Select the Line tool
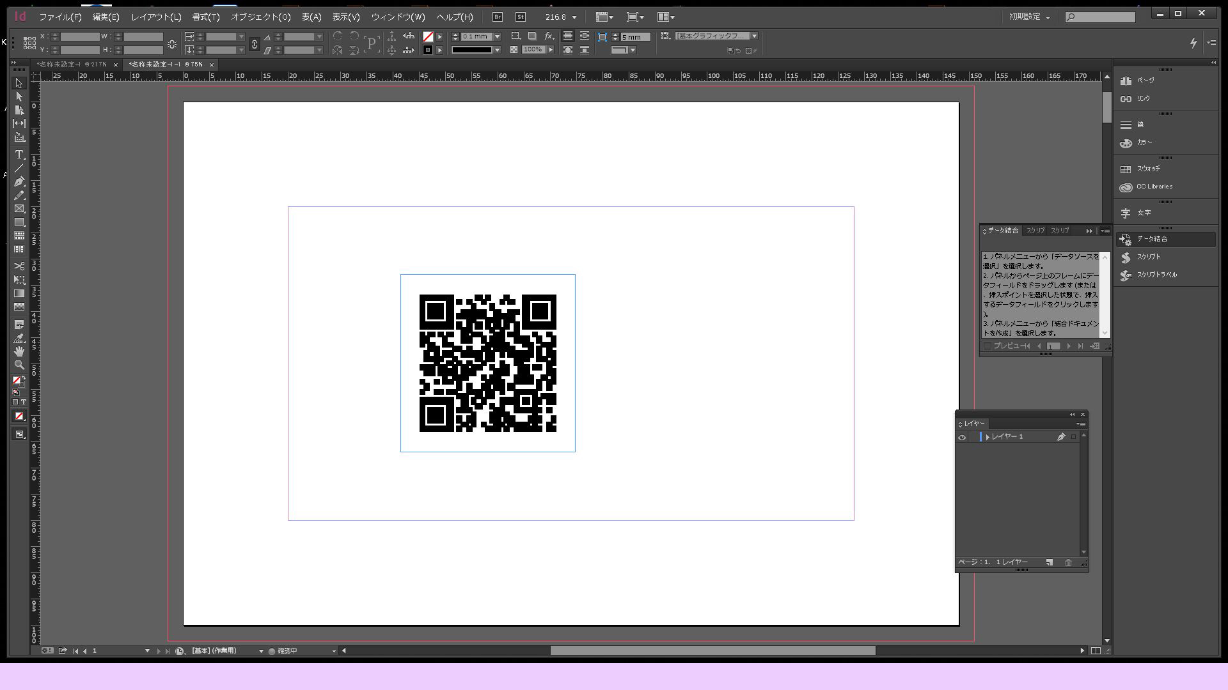Viewport: 1228px width, 690px height. pos(19,168)
